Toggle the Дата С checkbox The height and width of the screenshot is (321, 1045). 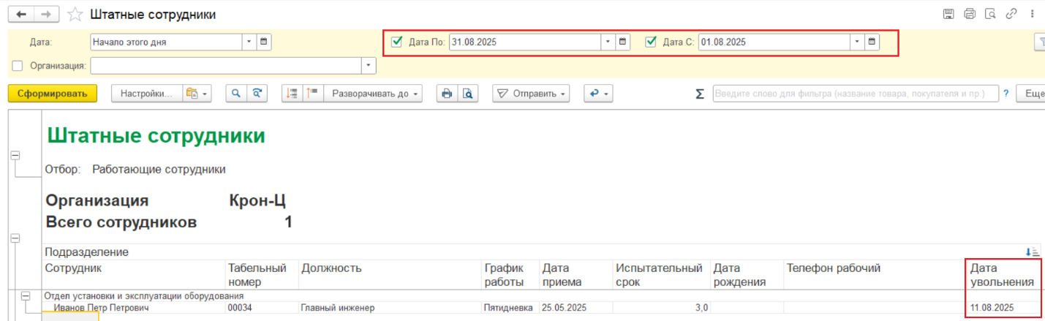click(x=651, y=42)
